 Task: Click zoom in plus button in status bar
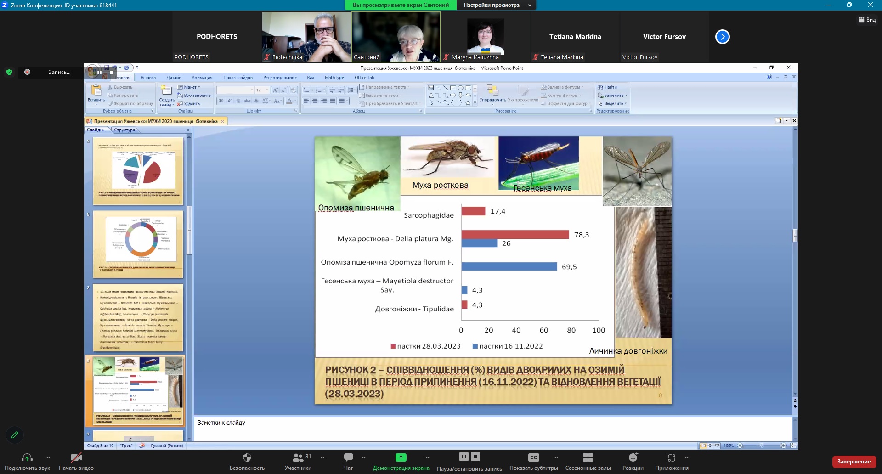click(784, 446)
